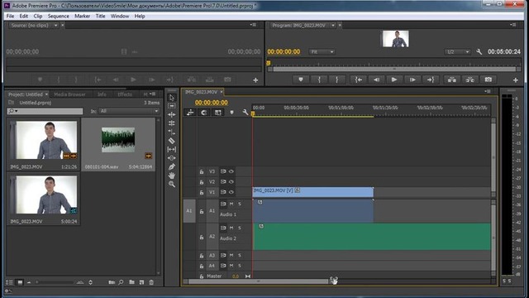Toggle V2 track visibility eye
Viewport: 529px width, 298px height.
(231, 182)
